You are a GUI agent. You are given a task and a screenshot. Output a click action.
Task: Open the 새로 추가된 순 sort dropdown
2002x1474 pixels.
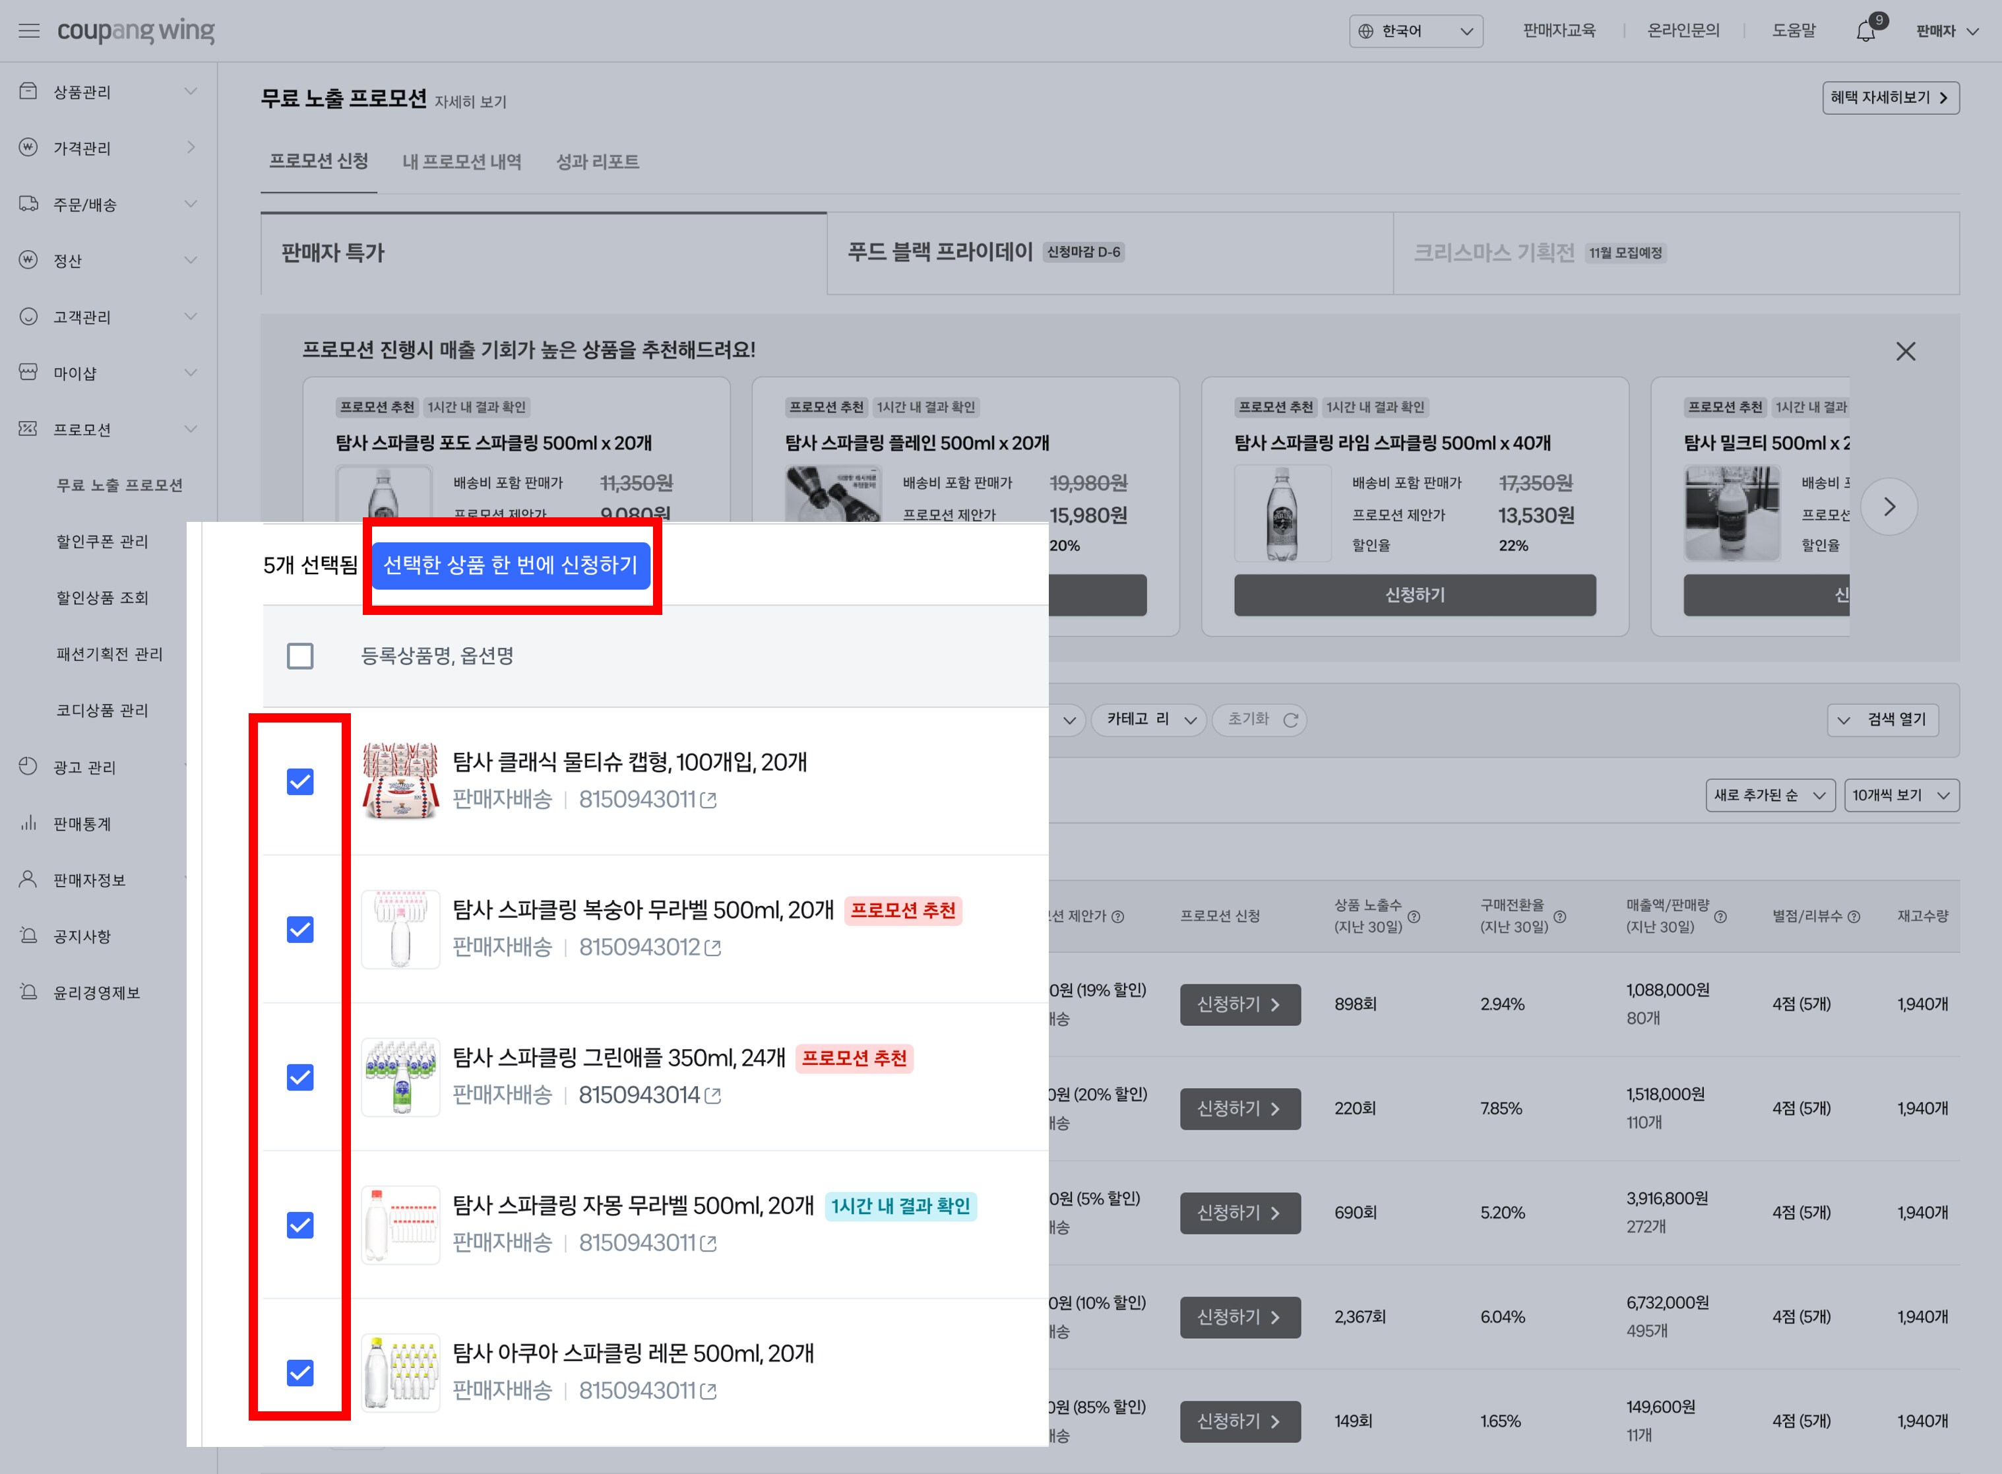coord(1770,795)
